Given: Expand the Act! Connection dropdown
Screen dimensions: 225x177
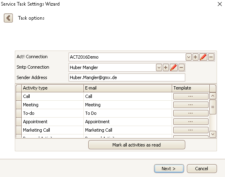Looking at the screenshot, I should pos(189,57).
